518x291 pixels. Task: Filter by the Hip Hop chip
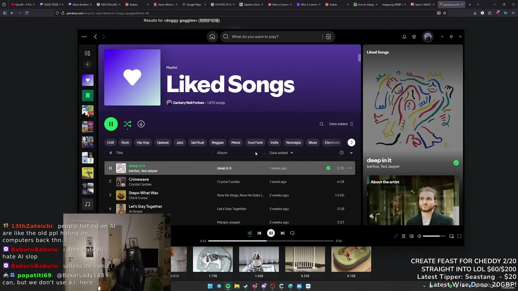(143, 142)
